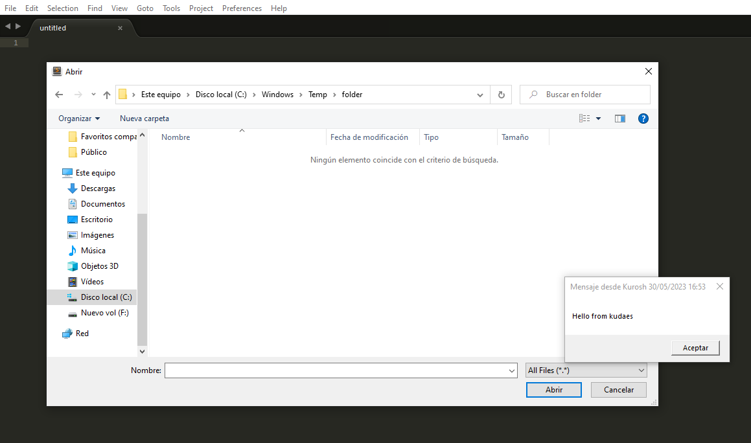Image resolution: width=751 pixels, height=443 pixels.
Task: Select Disco local (C:) in sidebar
Action: click(92, 297)
